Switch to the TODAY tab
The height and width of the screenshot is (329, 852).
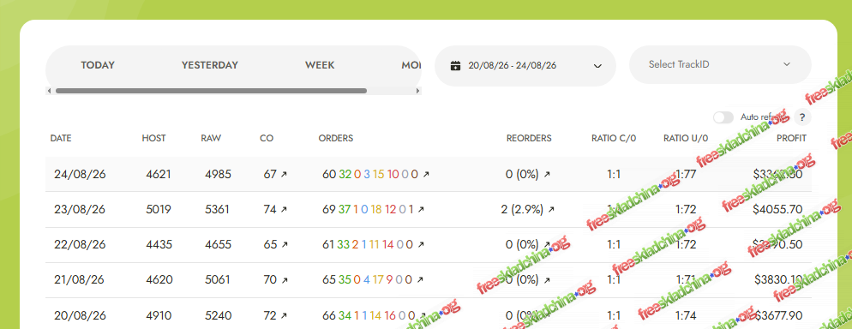point(98,65)
